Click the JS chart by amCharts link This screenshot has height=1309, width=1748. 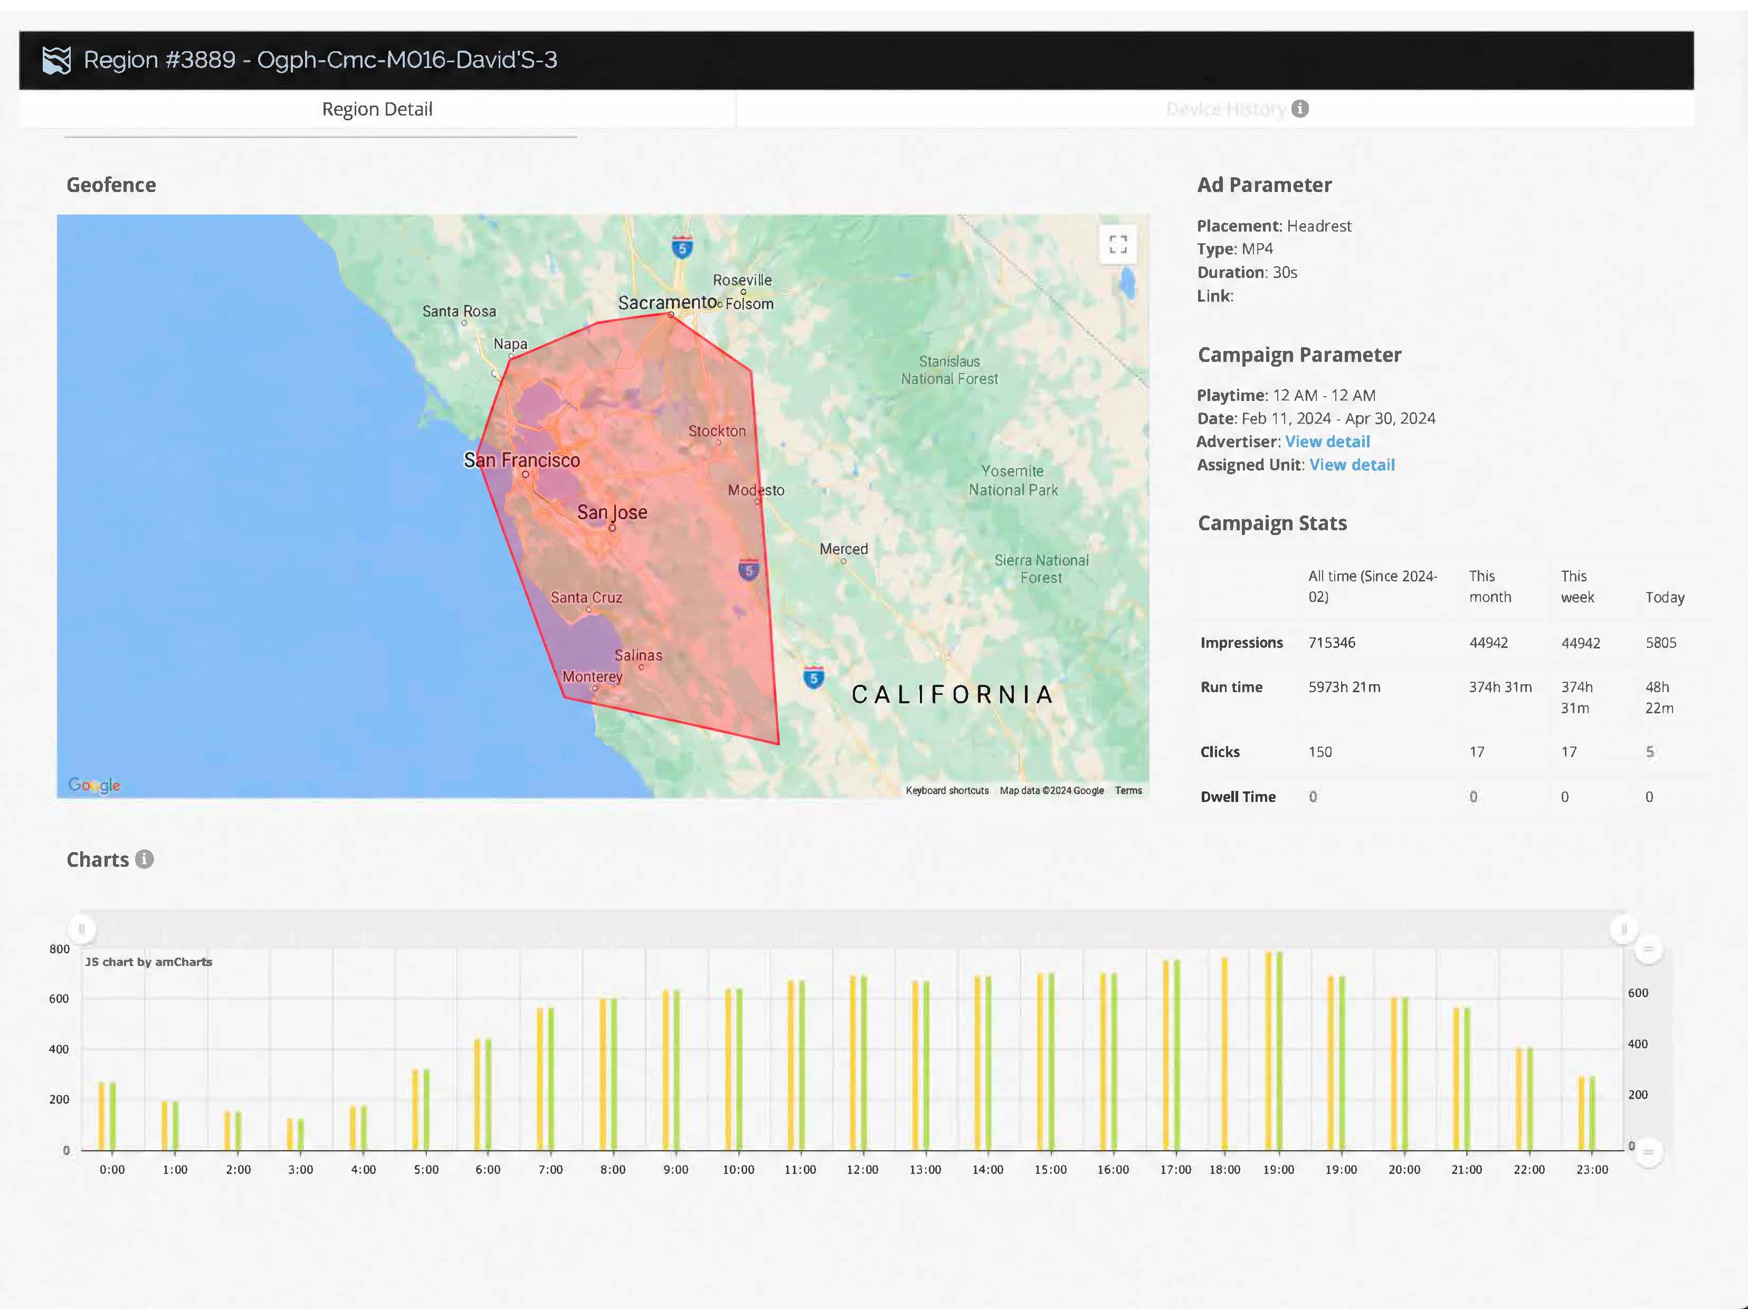[x=148, y=961]
